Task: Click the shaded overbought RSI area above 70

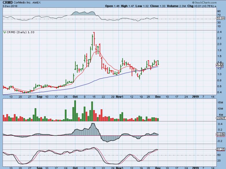Action: (83, 13)
